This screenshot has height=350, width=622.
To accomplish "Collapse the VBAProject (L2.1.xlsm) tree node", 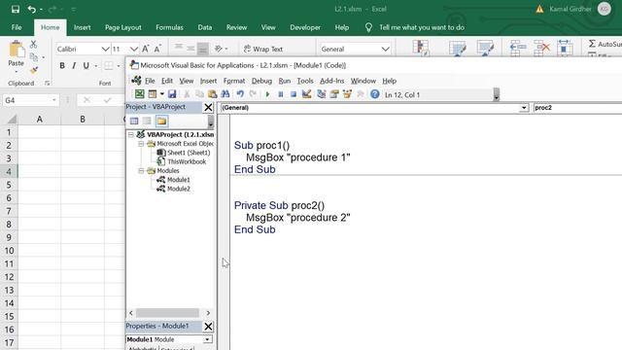I will [x=131, y=134].
